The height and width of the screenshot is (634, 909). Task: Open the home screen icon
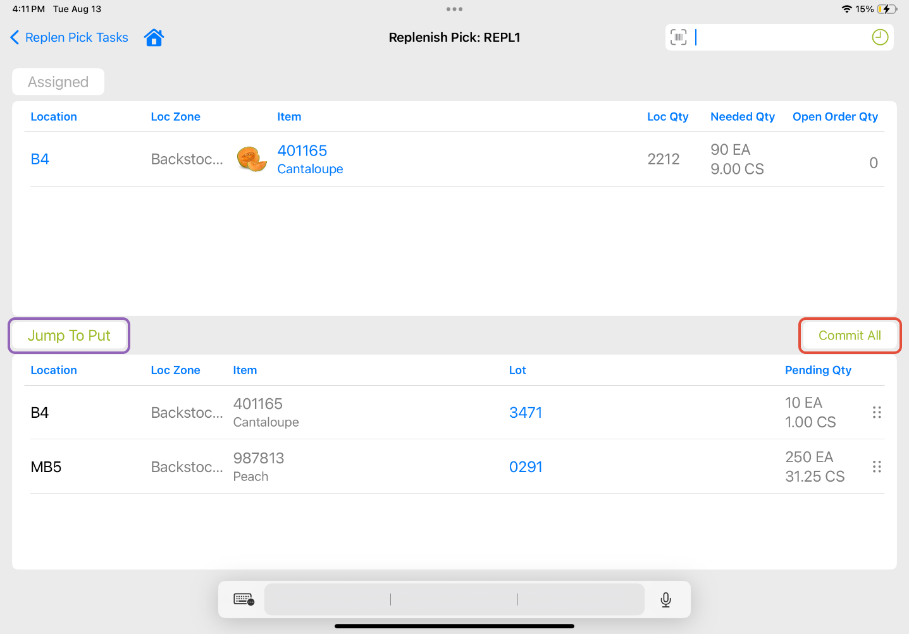point(154,38)
